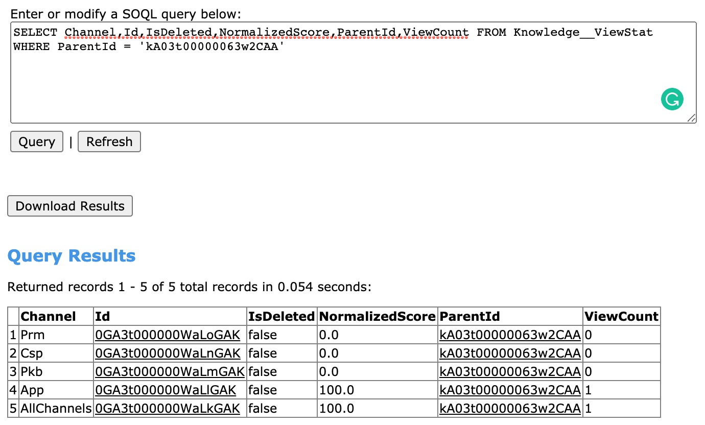Open Id link 0GA3t000000WaLoGAK in the Prm row

[167, 335]
